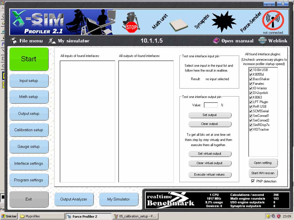Disable the RnR USB plugin
The height and width of the screenshot is (220, 294).
pyautogui.click(x=251, y=107)
